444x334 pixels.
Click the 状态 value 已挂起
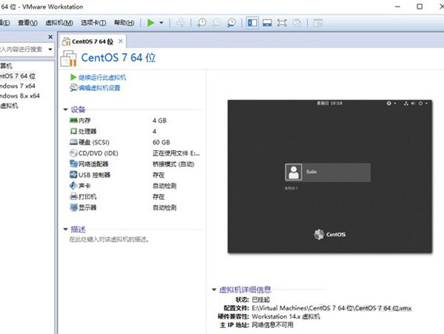coord(260,300)
